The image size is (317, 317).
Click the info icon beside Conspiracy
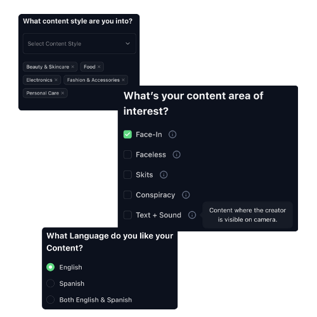(x=186, y=195)
